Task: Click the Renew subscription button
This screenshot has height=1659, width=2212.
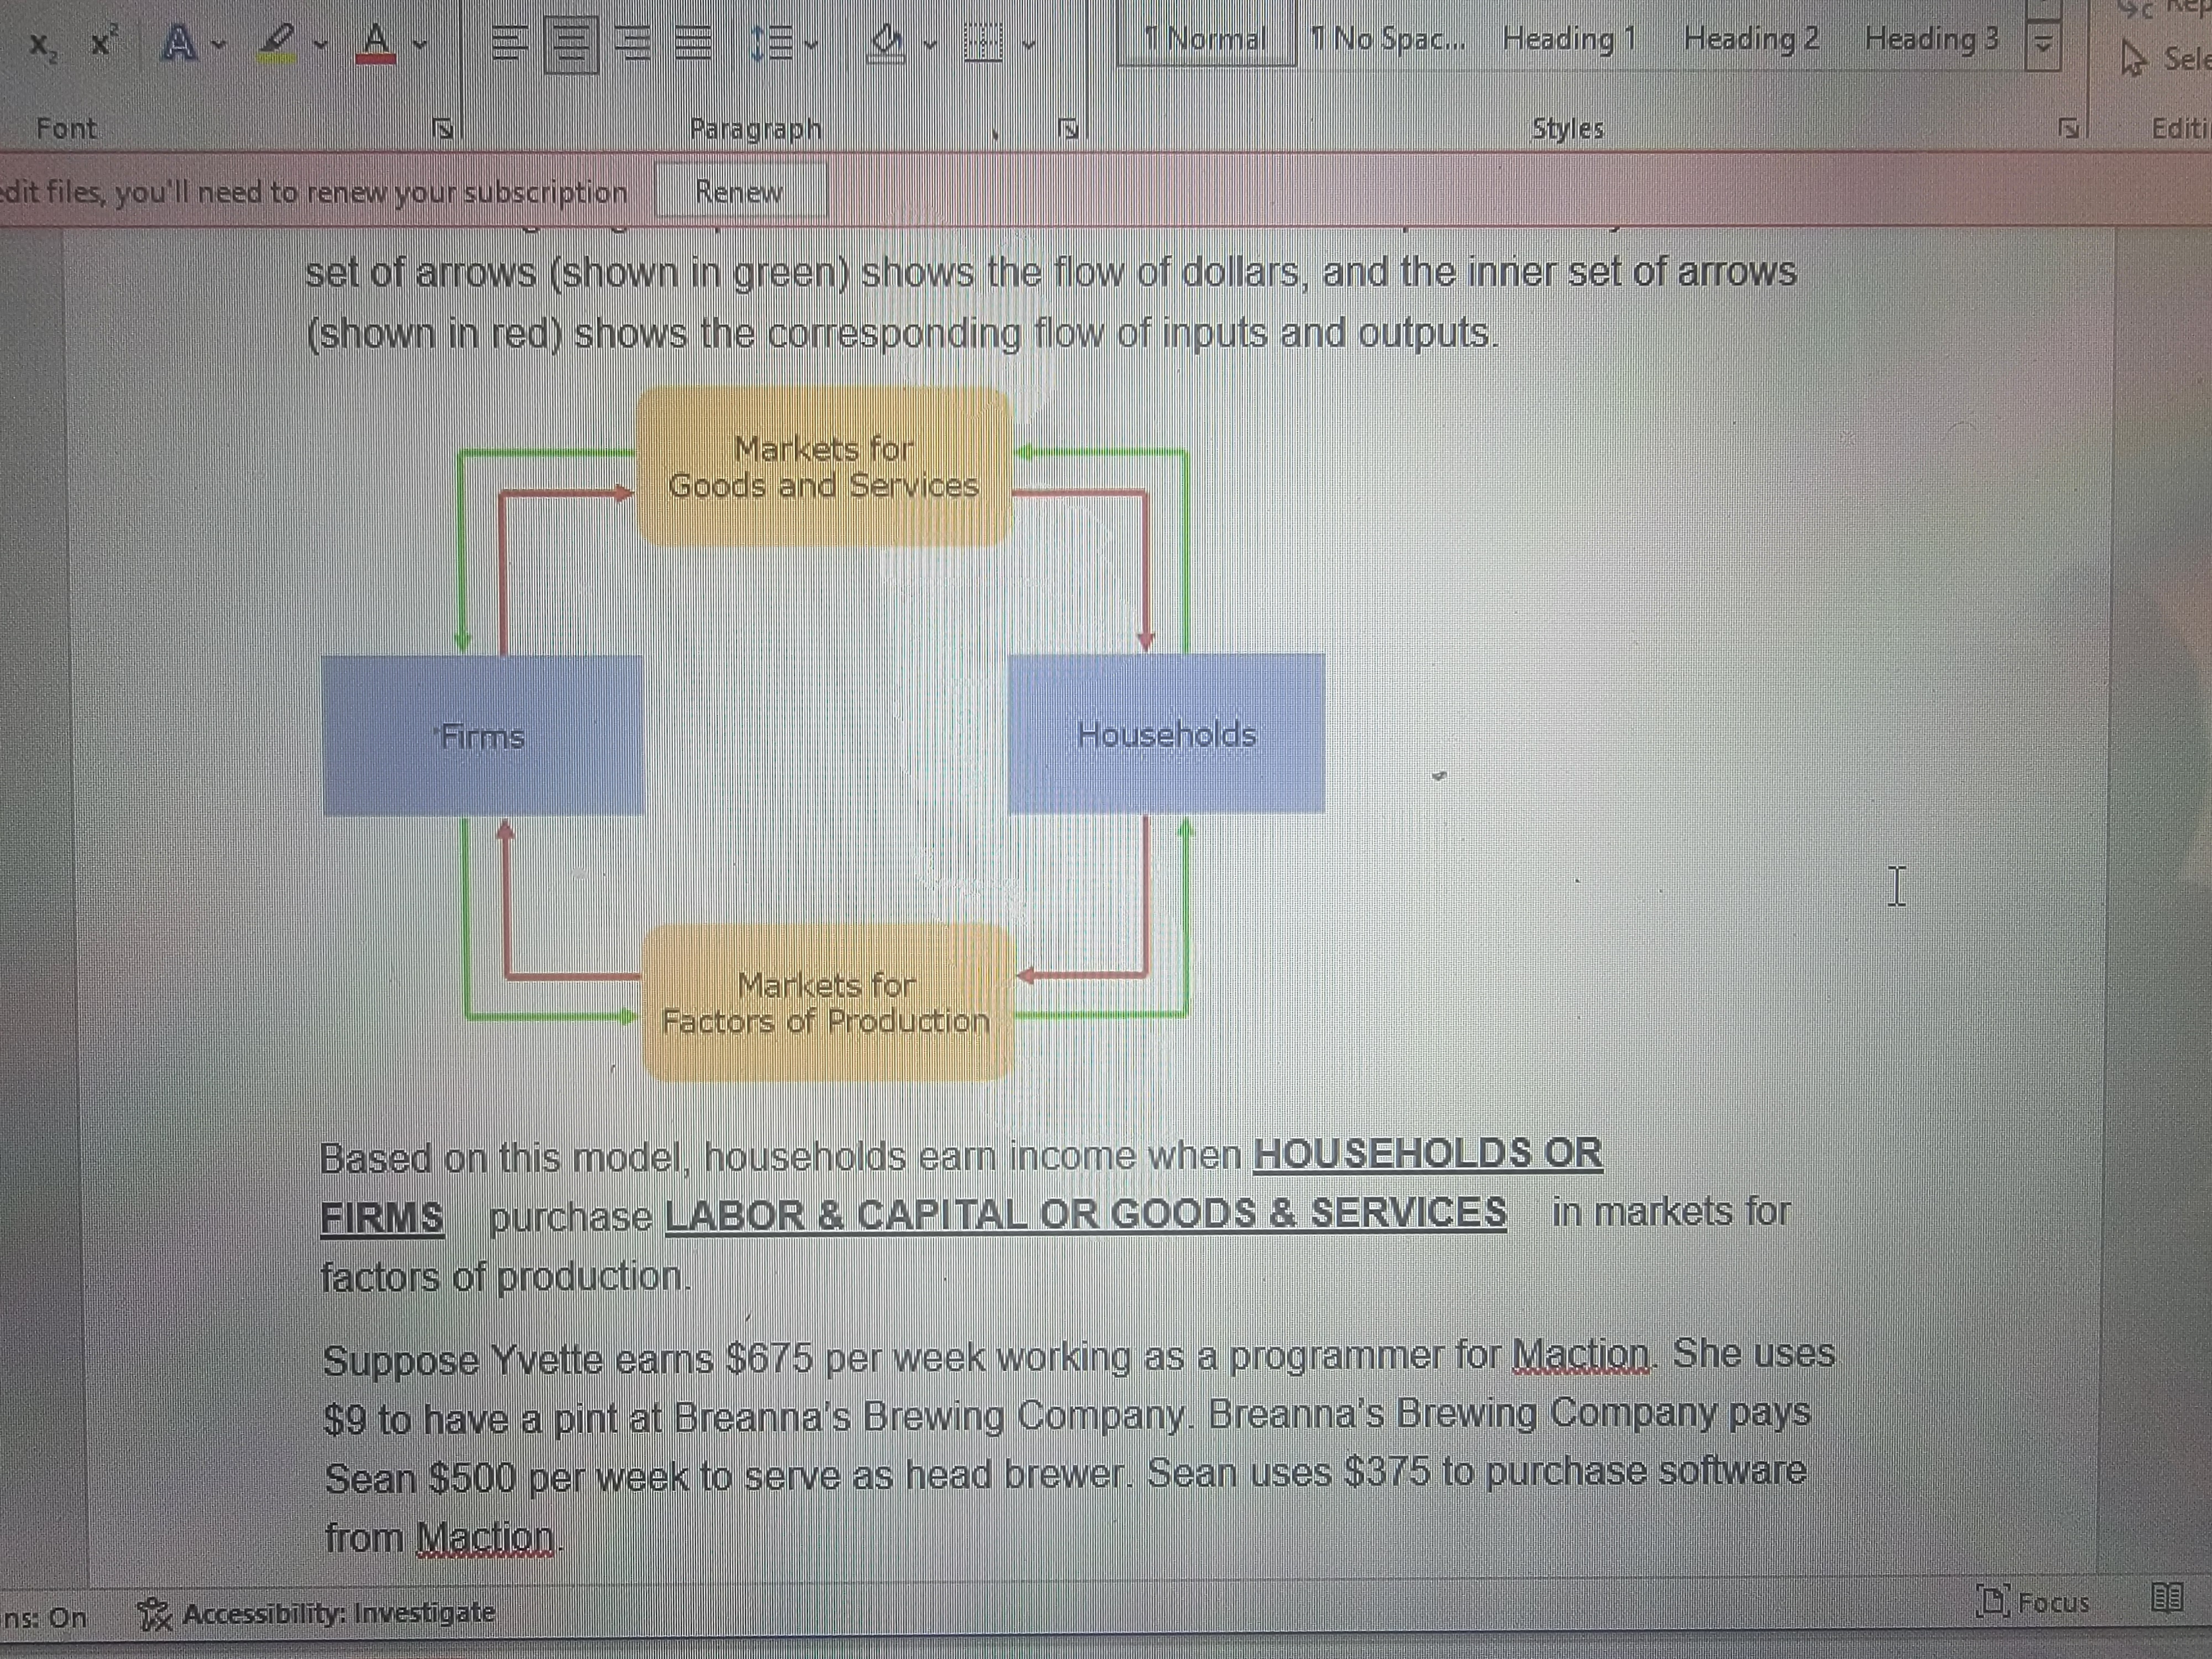Action: pyautogui.click(x=739, y=192)
